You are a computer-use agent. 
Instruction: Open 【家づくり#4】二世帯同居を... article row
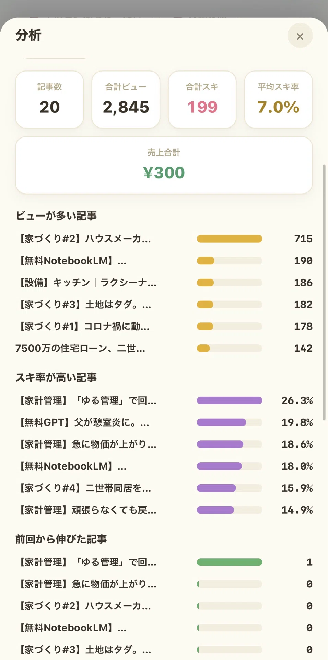point(164,488)
